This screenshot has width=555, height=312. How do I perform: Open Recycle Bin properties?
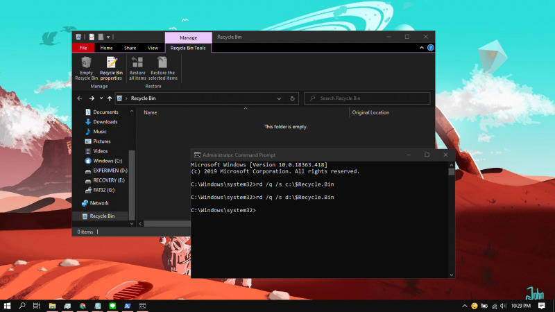(111, 68)
